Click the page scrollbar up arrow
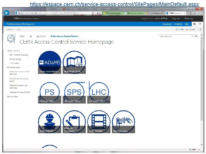Viewport: 206px width, 154px height. tap(202, 35)
